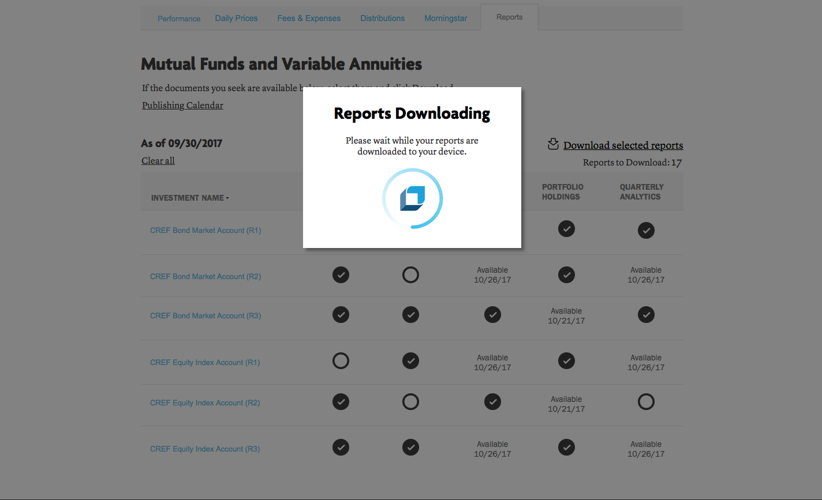Uncheck box left of Available 10/21/17, Bond (R3)
Screen dimensions: 822x500
coord(492,315)
